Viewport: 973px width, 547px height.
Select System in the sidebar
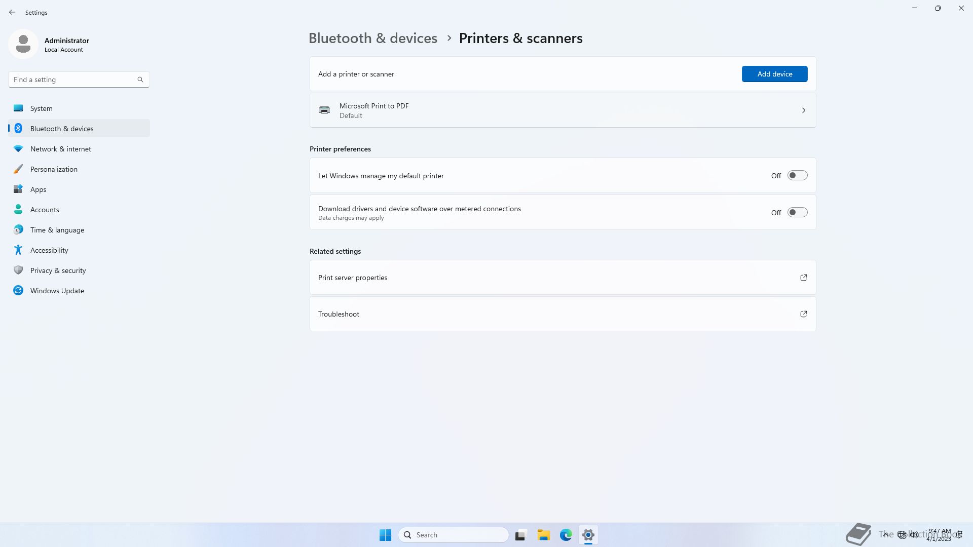(x=79, y=108)
